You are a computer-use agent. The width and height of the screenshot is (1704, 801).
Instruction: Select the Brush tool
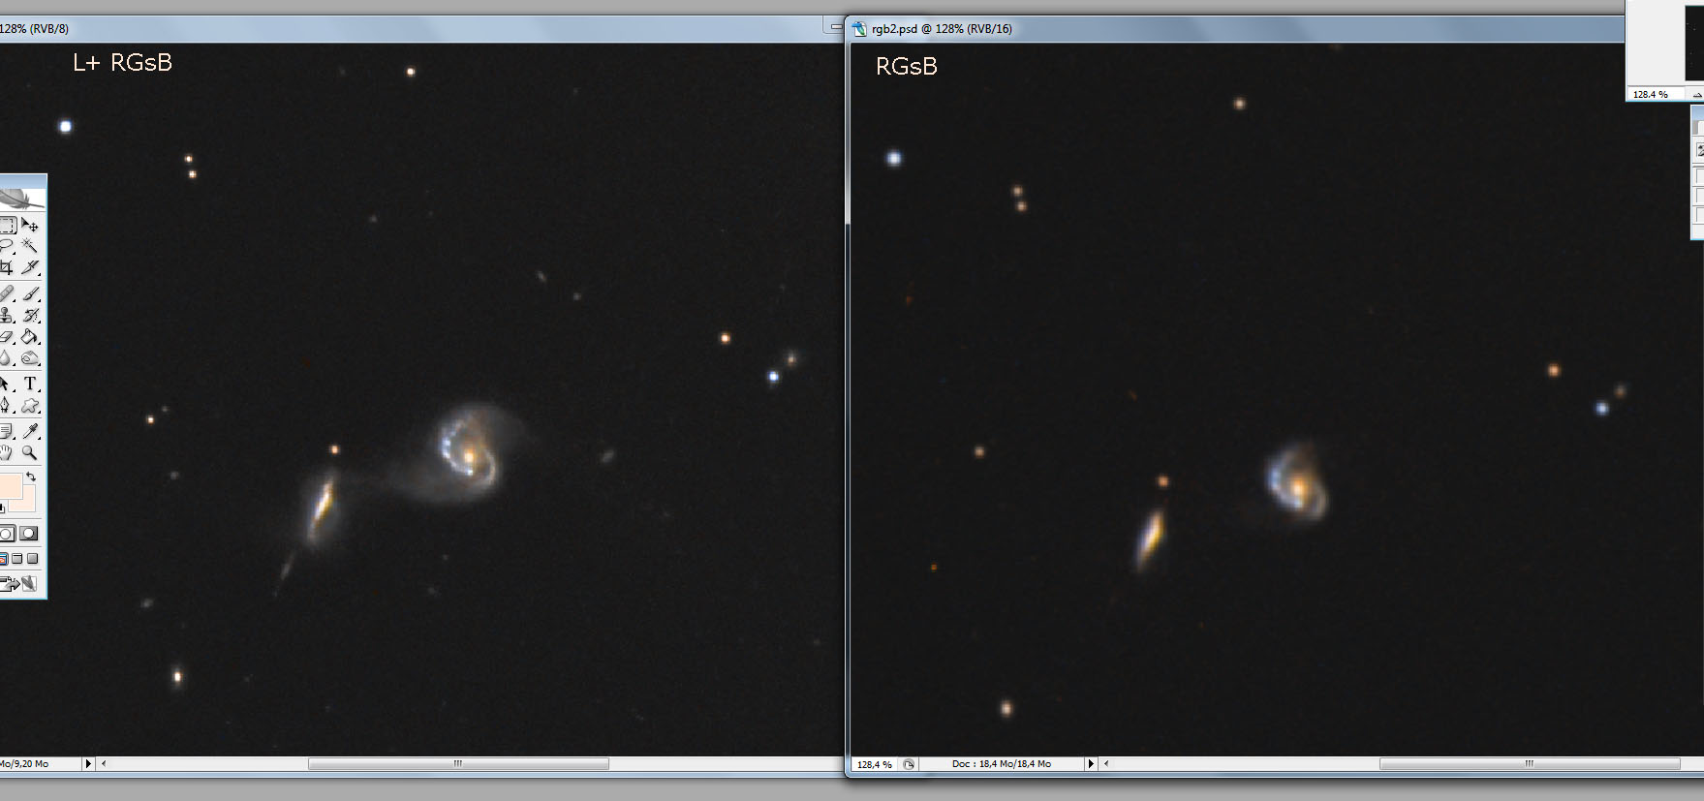click(x=30, y=293)
